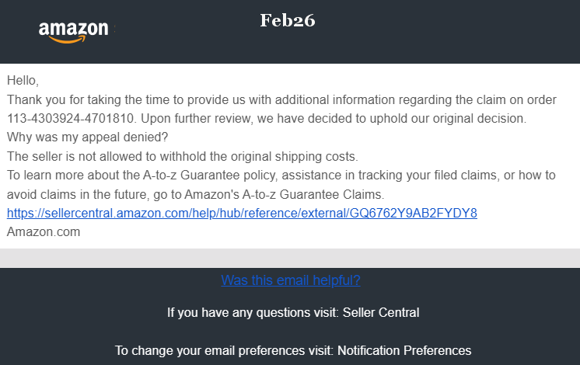
Task: Click 'Thank you for taking the time' line
Action: [281, 99]
